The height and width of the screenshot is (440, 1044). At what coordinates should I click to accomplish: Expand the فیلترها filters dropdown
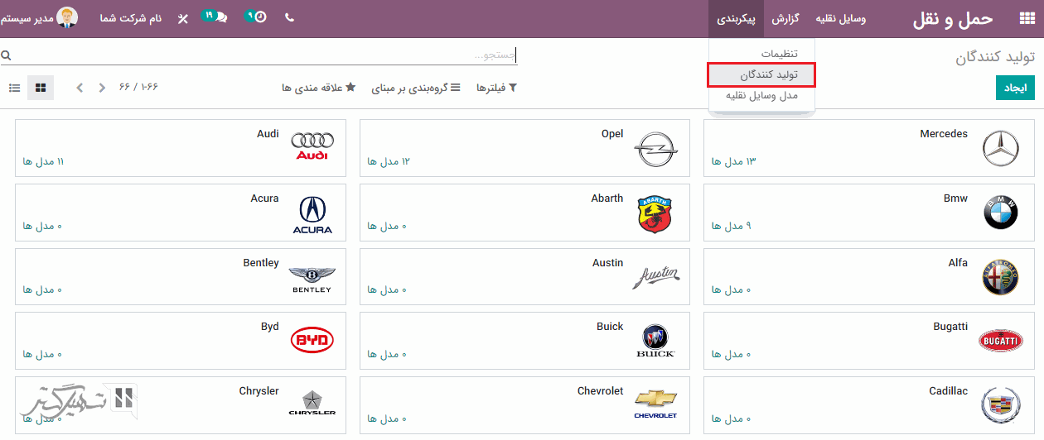point(496,88)
